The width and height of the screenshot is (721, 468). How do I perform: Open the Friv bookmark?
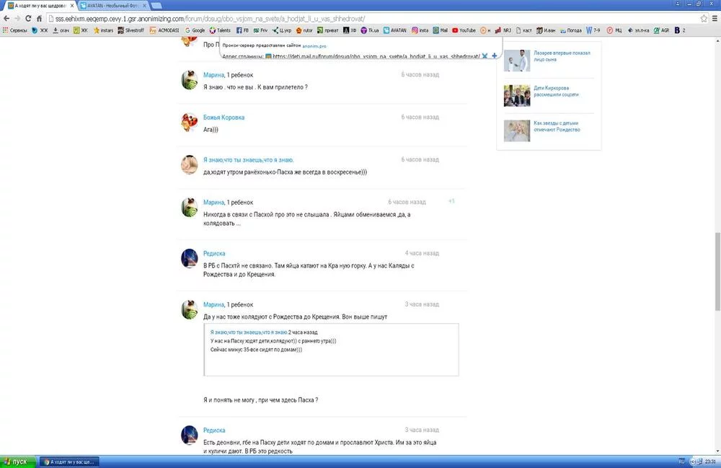[260, 30]
